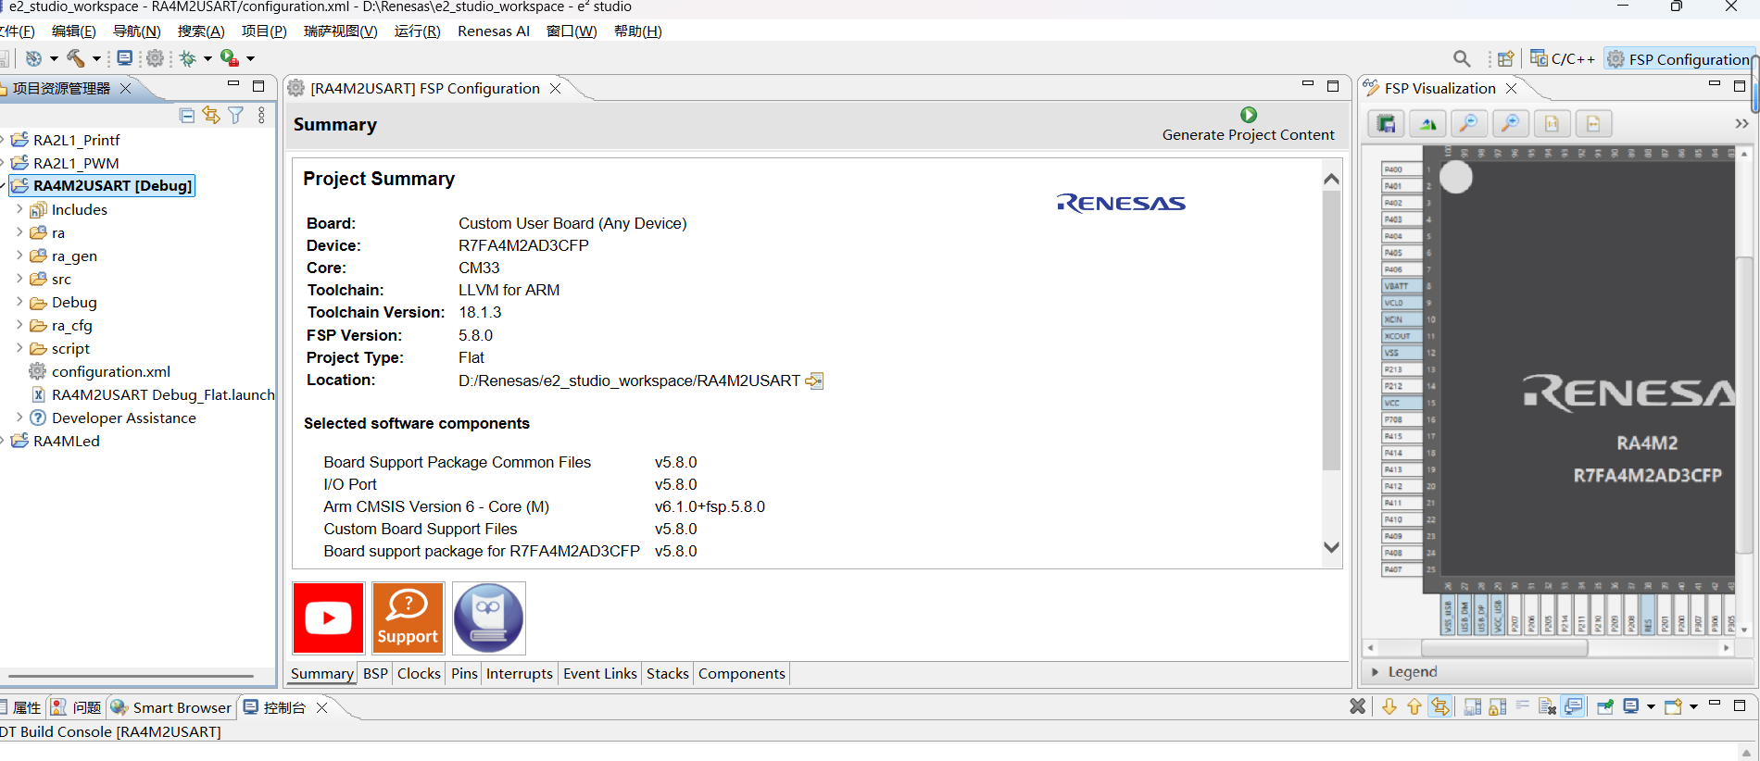Switch to the Pins tab
1760x761 pixels.
464,673
